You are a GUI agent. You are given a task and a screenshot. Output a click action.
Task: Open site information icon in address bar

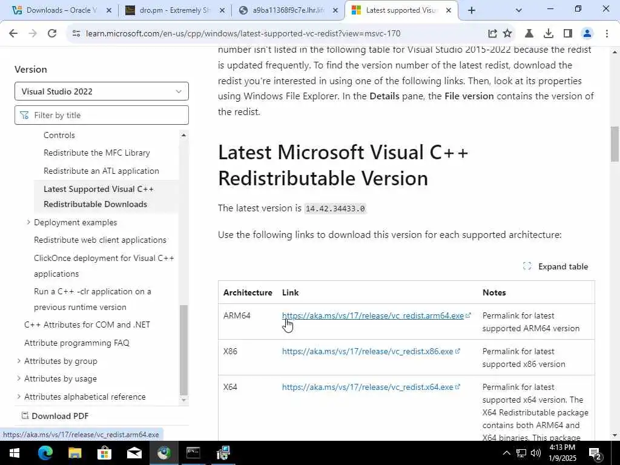(76, 34)
